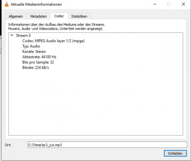Collapse the Stream 0 tree node
This screenshot has width=191, height=161.
[12, 35]
